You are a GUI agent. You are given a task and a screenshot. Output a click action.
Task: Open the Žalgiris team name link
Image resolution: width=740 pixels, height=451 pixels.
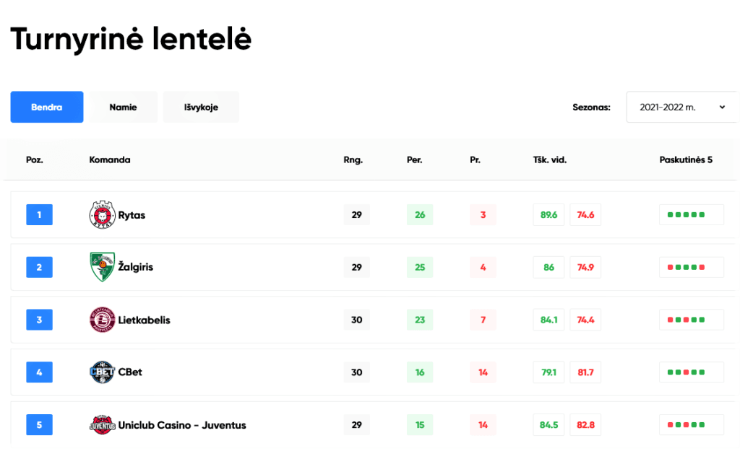[x=135, y=267]
